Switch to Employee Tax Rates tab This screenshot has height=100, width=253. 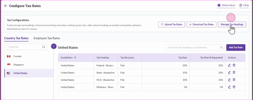click(47, 38)
